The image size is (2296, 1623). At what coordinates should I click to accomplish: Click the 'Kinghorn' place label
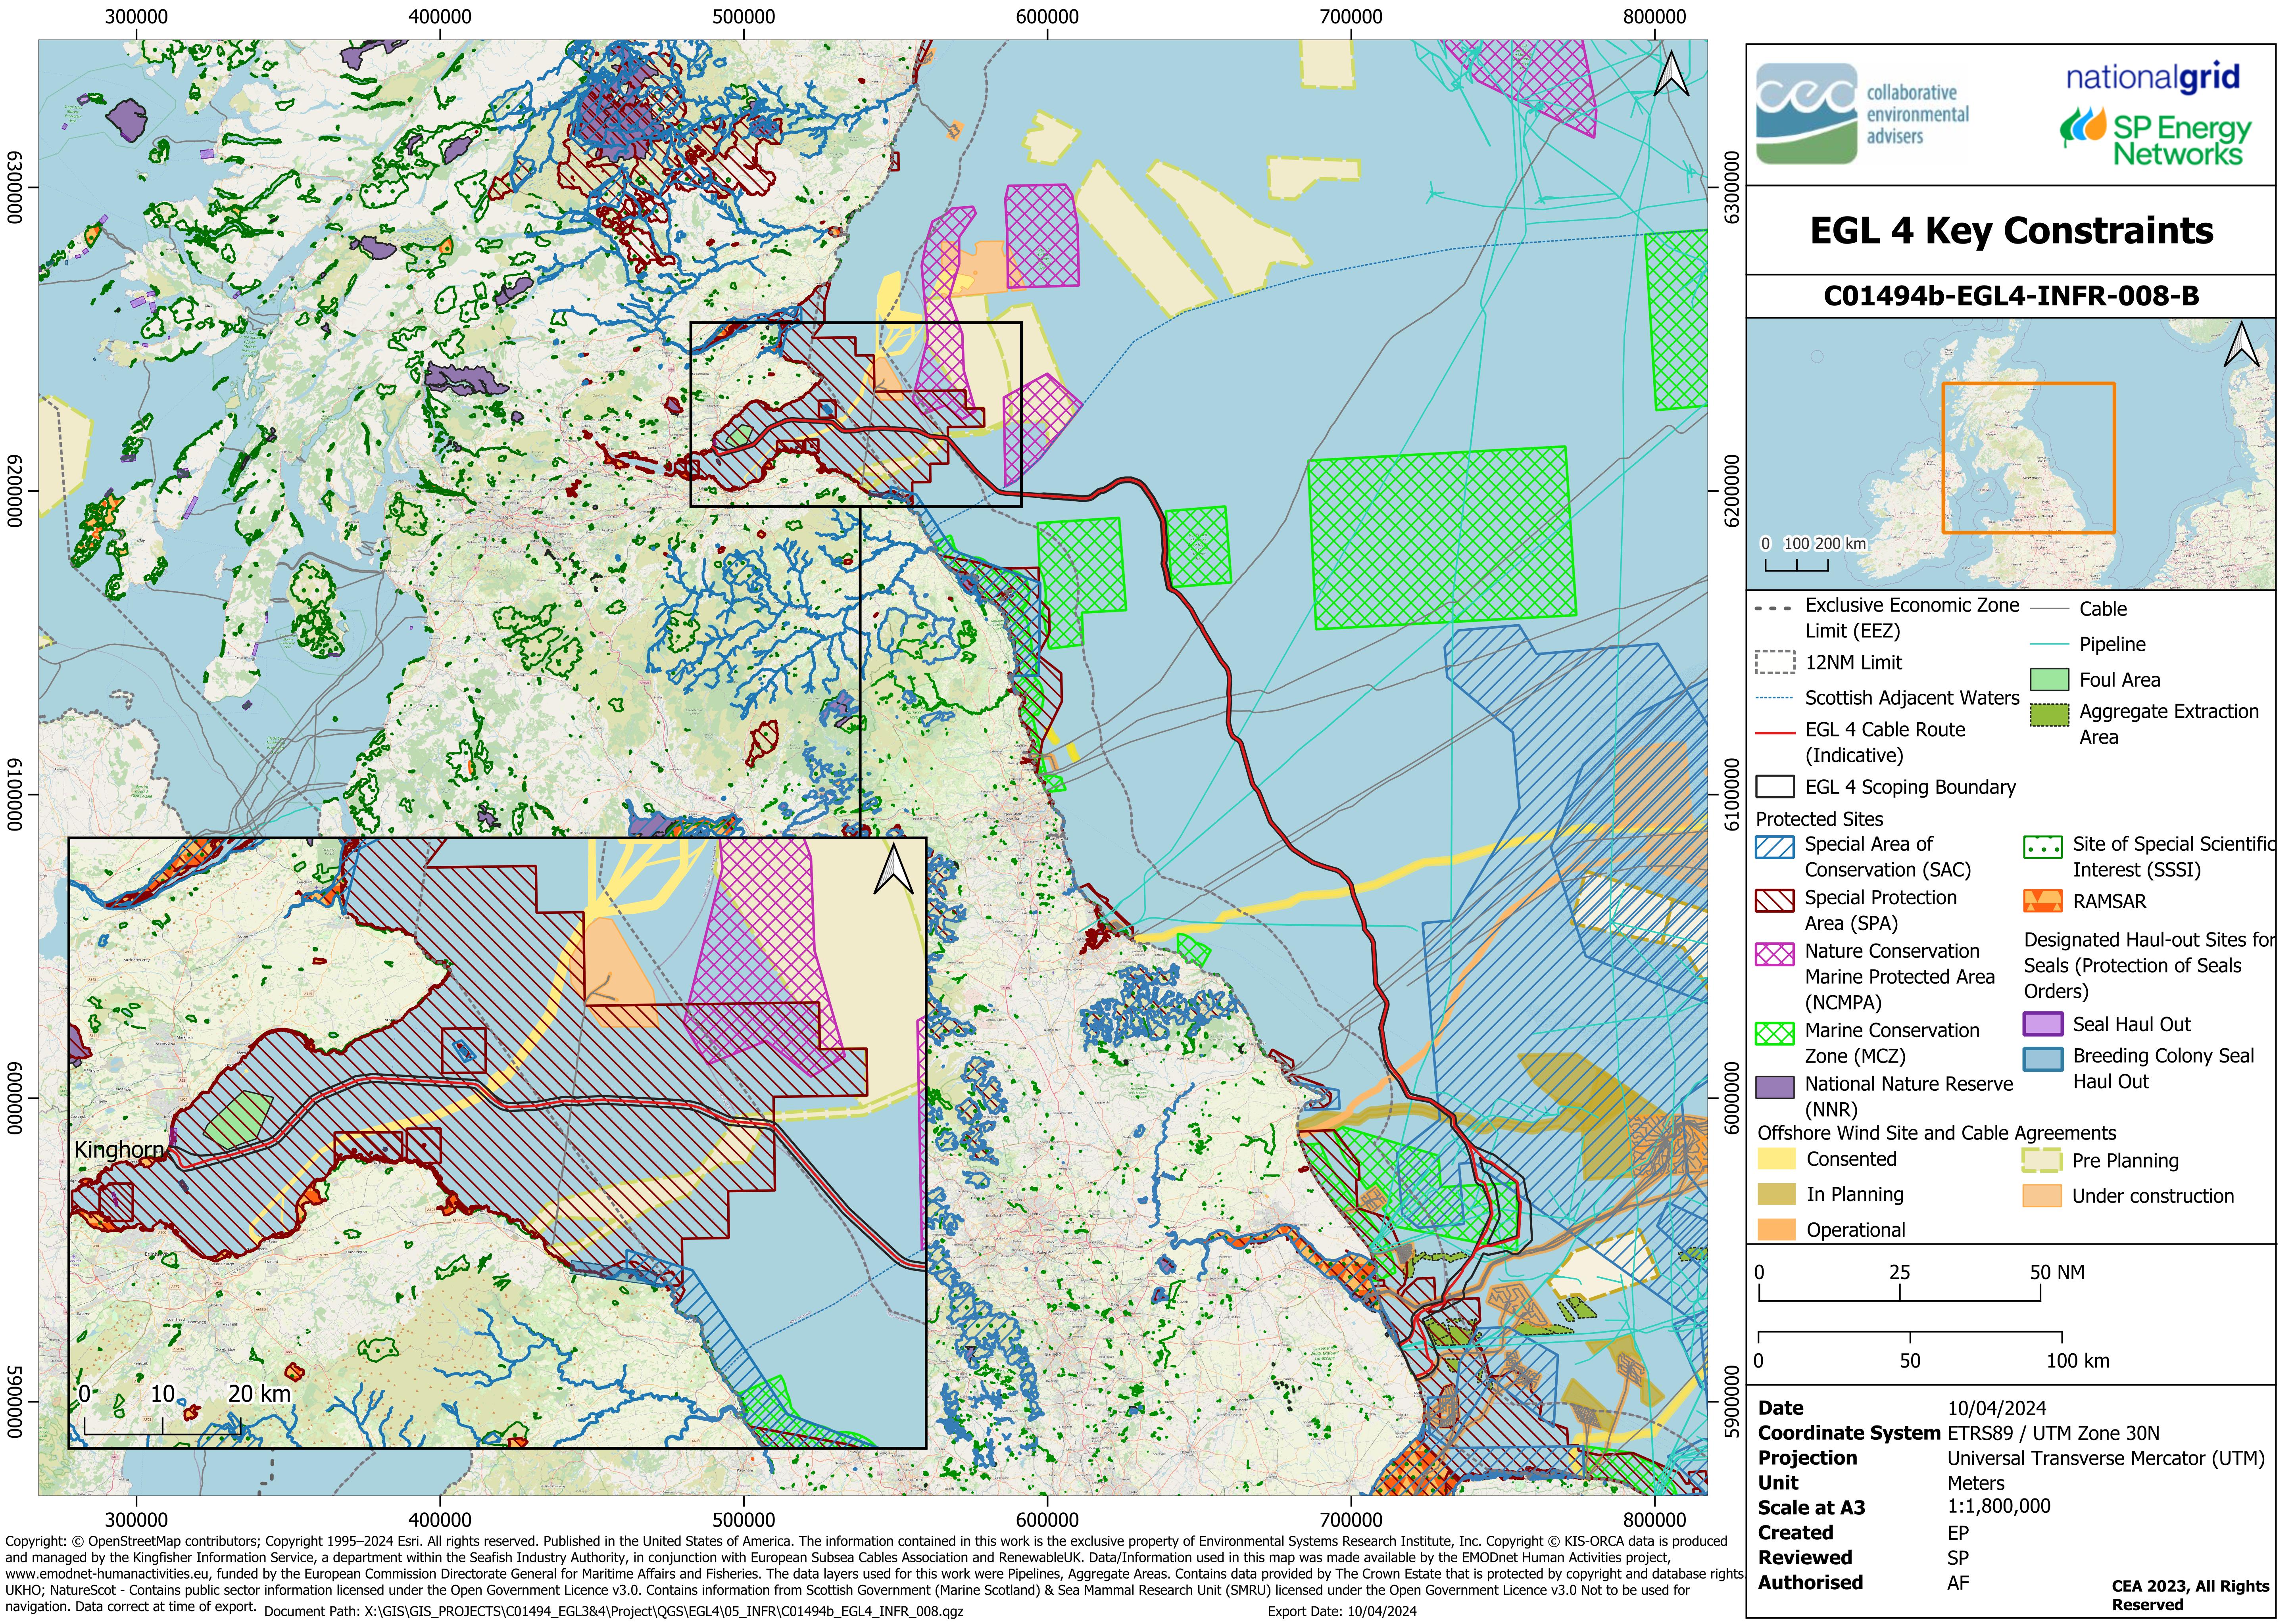[x=119, y=1150]
